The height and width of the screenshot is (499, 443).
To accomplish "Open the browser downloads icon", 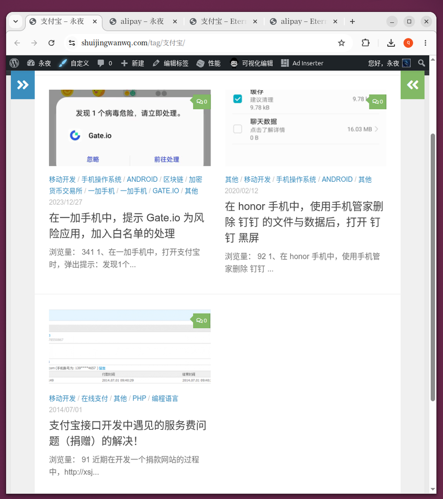I will [391, 43].
